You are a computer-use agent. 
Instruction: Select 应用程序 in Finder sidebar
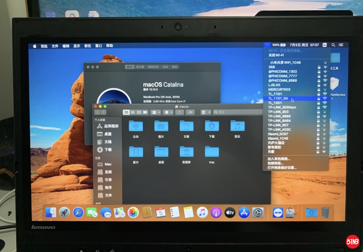[x=111, y=126]
